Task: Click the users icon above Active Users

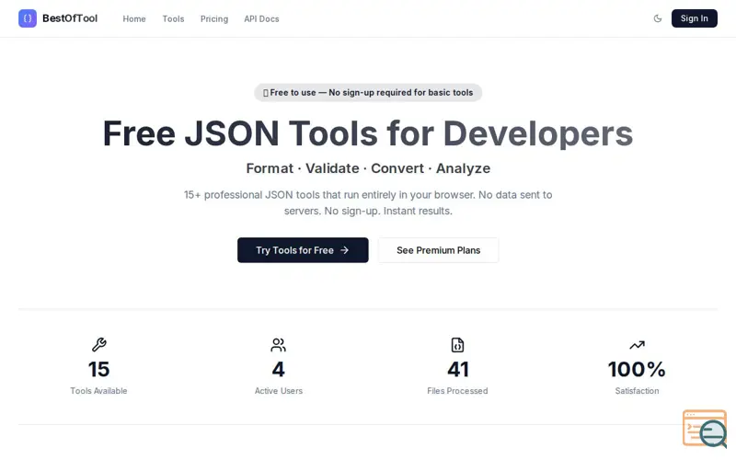Action: click(278, 345)
